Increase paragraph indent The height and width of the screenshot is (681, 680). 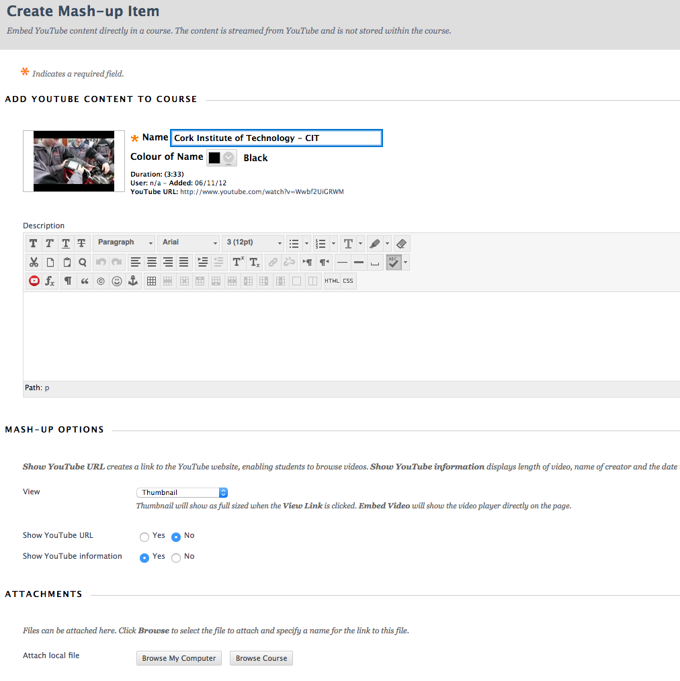click(202, 263)
